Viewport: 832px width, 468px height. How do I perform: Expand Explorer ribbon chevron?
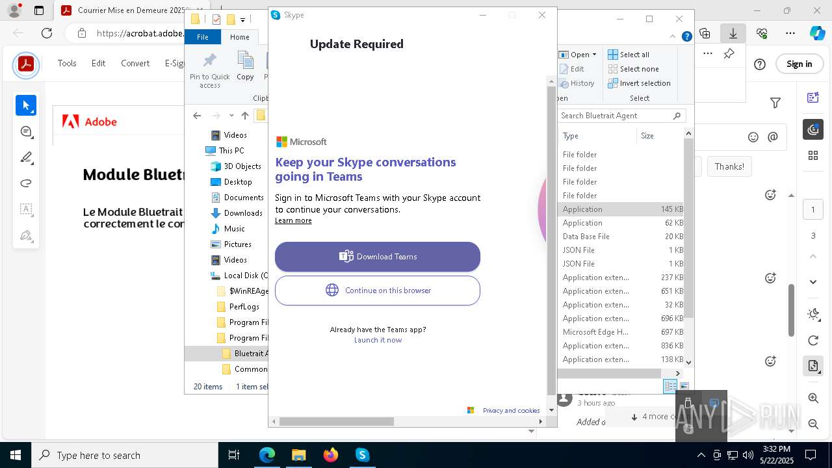click(x=673, y=37)
